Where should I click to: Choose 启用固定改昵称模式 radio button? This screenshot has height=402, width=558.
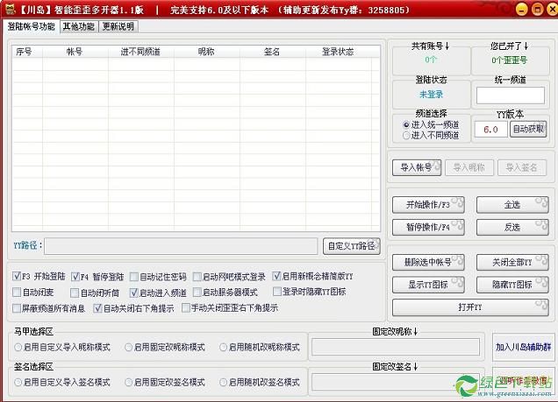pos(130,347)
